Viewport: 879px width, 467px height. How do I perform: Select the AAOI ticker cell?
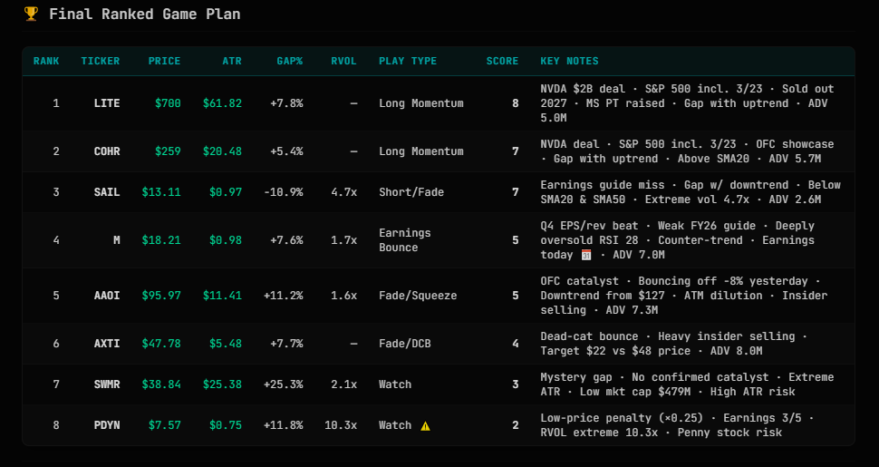[107, 296]
